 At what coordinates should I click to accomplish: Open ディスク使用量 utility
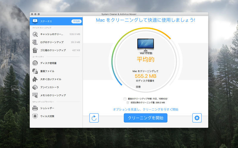pos(56,63)
